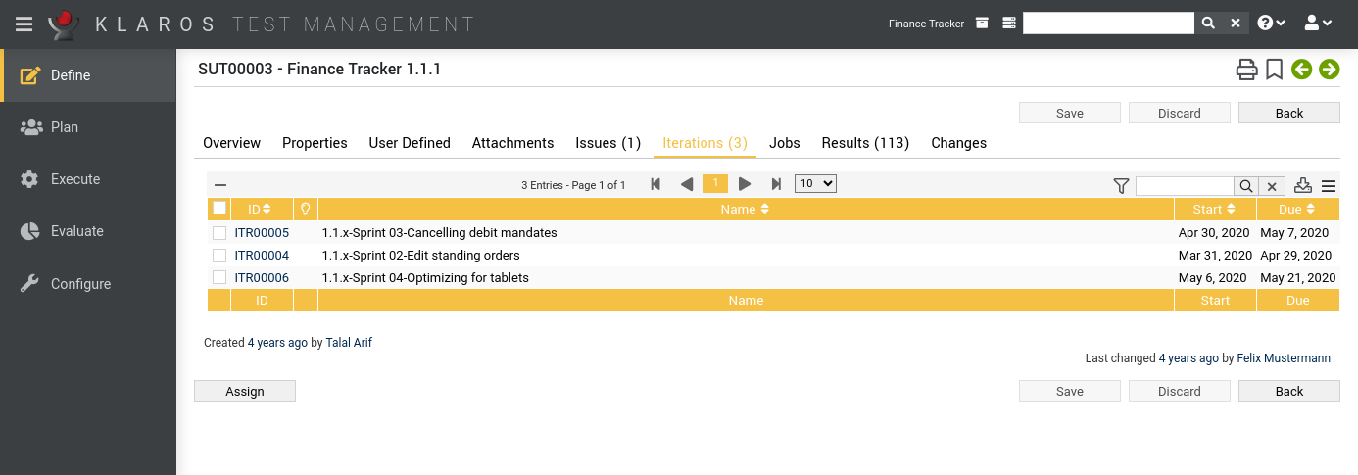Open the Configure sidebar section
1358x475 pixels.
(88, 284)
